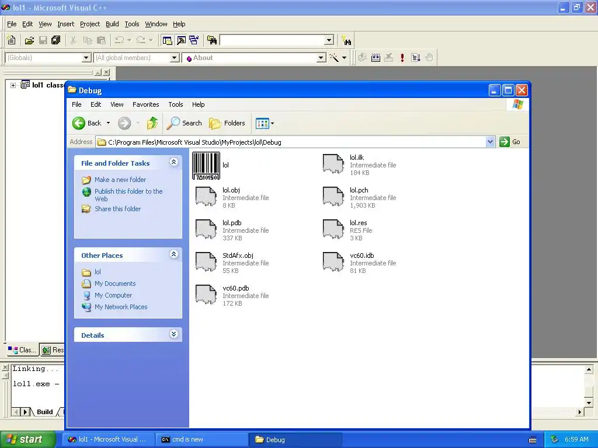Switch to cmd is new taskbar button
Image resolution: width=598 pixels, height=448 pixels.
(x=202, y=440)
